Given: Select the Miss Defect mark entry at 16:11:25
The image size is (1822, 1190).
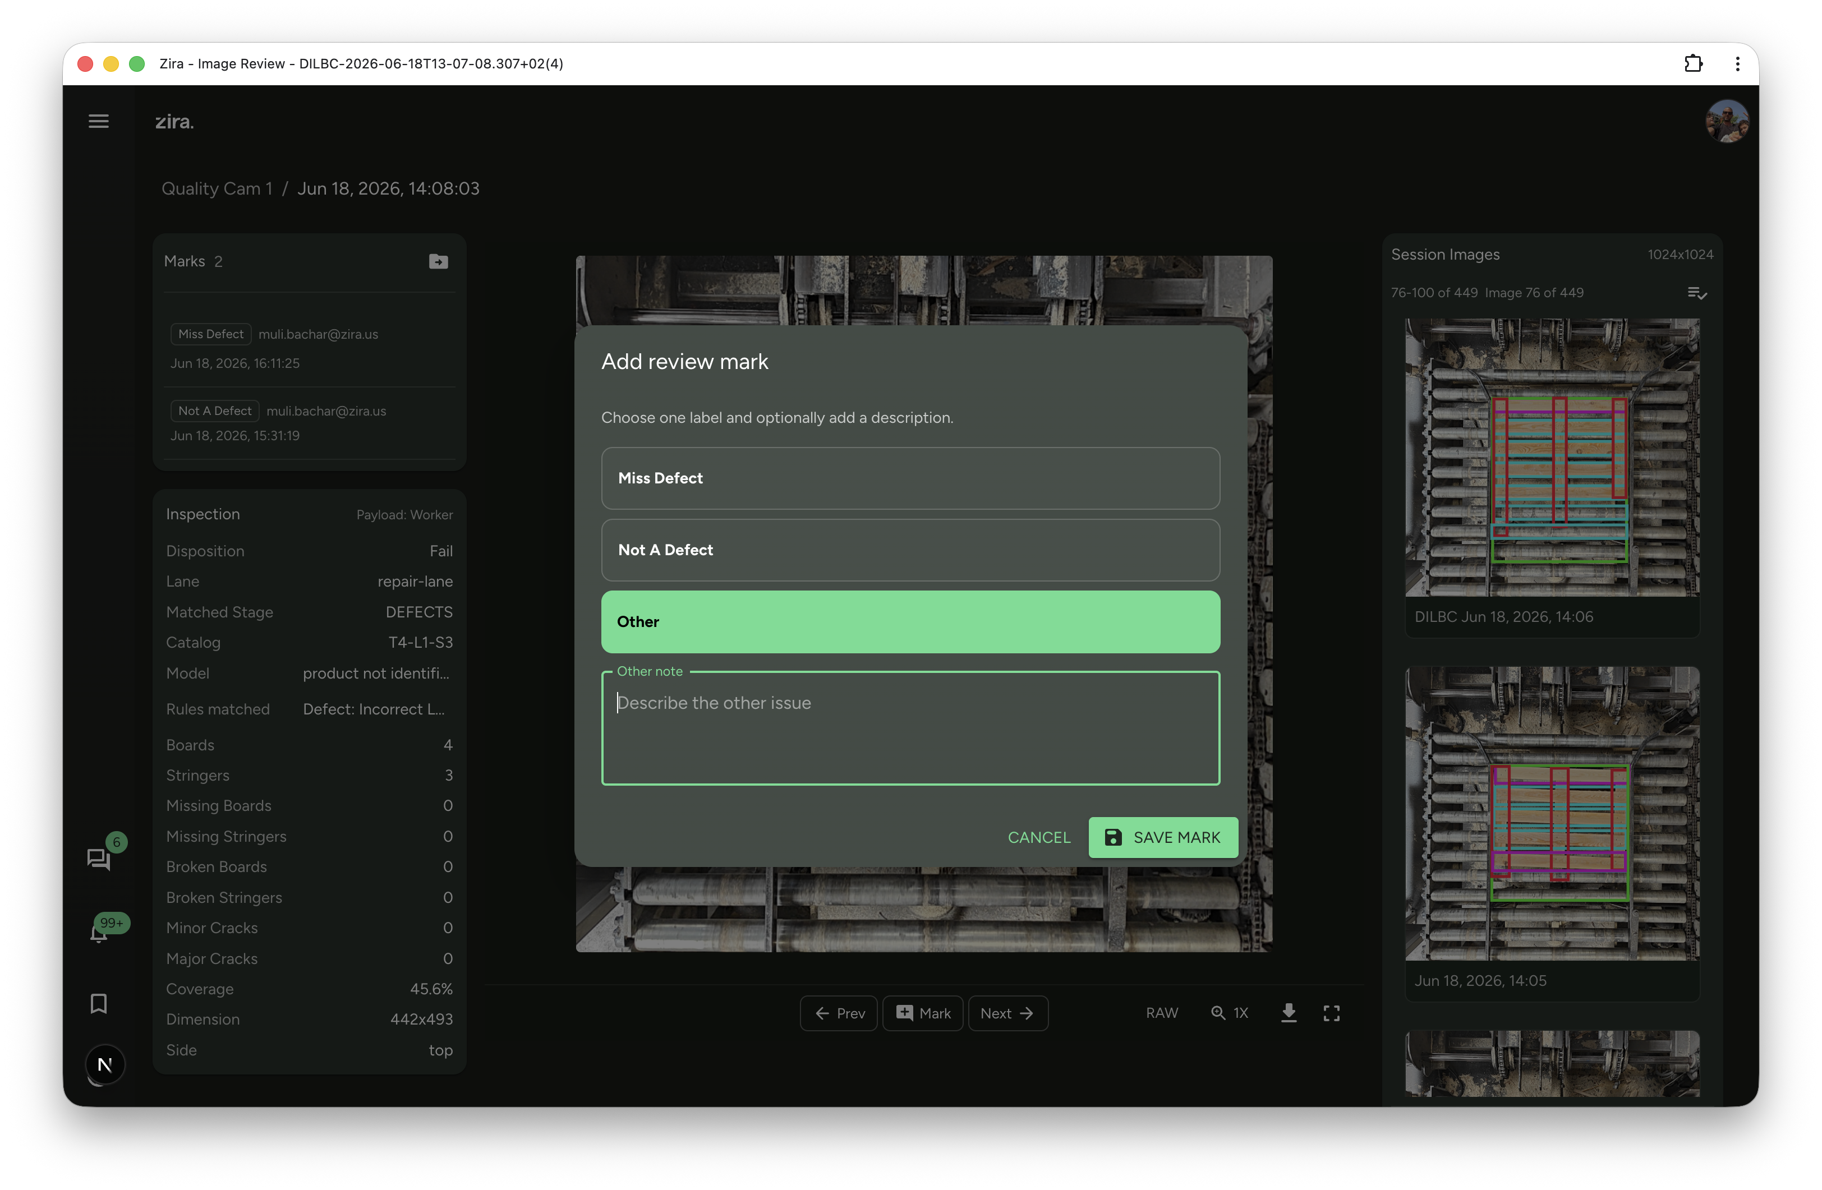Looking at the screenshot, I should pos(309,348).
